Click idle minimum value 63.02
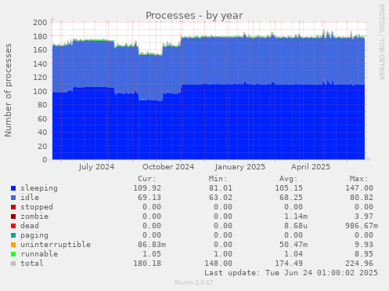Viewport: 389px width, 291px height. 221,198
